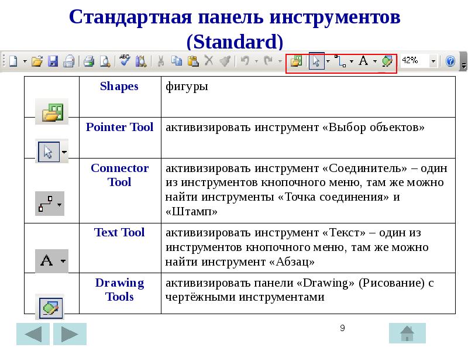Screen dimensions: 468x351
Task: Click the 'фигуры' description cell
Action: point(308,97)
